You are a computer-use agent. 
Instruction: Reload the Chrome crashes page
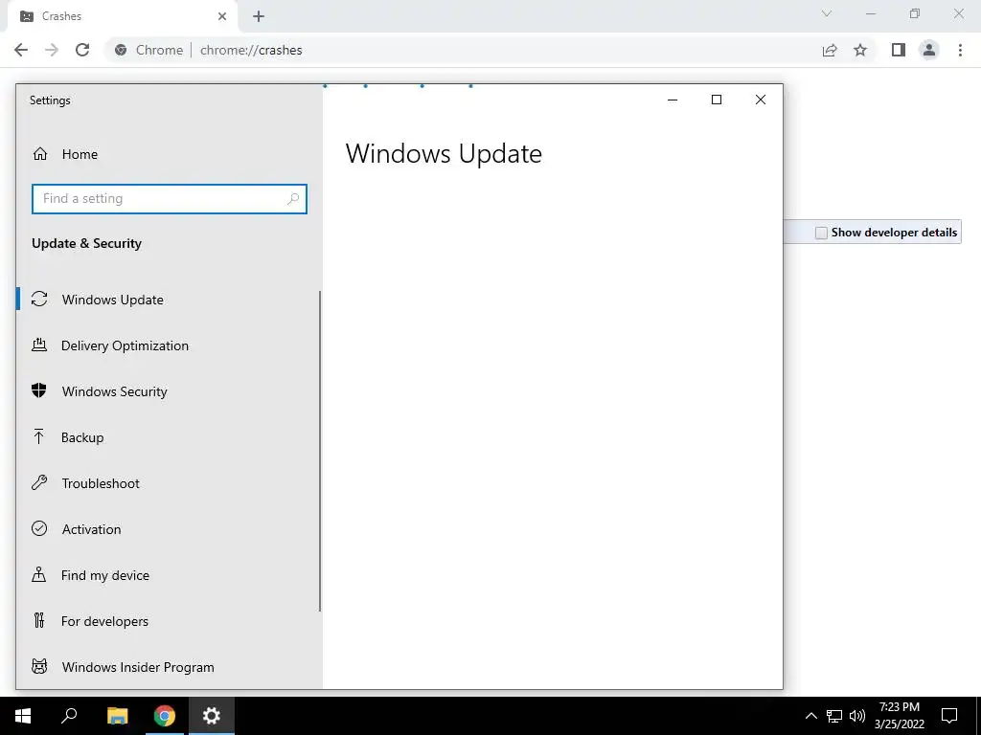[82, 50]
